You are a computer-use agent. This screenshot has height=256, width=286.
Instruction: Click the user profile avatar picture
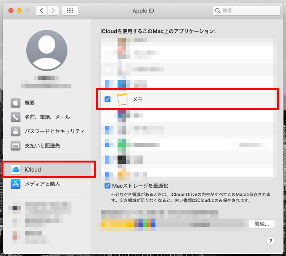47,50
